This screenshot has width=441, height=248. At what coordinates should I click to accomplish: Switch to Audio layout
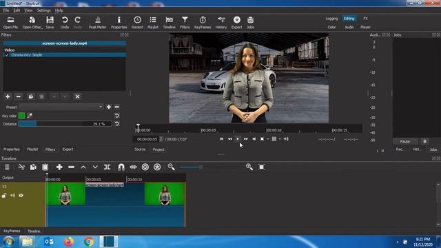click(349, 28)
